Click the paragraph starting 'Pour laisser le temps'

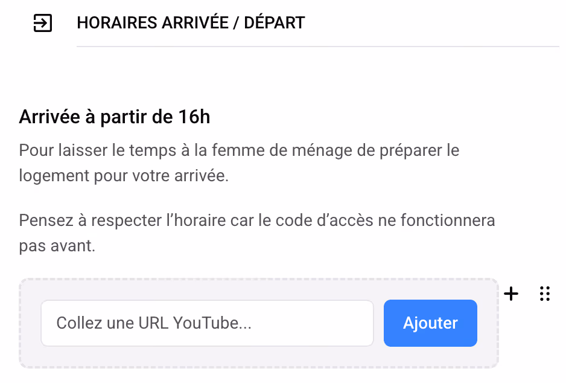click(239, 163)
